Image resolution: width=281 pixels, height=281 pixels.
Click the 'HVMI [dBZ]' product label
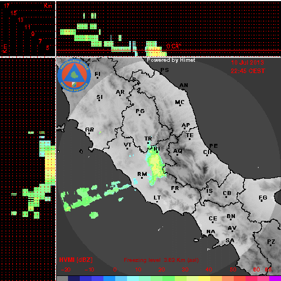point(76,260)
